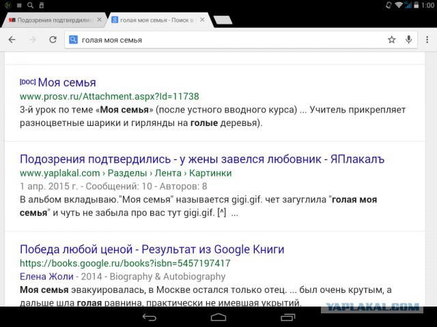Click the www.yaplakal.com breadcrumb URL
The width and height of the screenshot is (437, 327).
coord(126,173)
